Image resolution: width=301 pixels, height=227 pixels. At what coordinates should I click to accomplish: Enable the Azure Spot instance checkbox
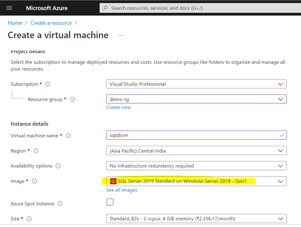click(x=110, y=202)
